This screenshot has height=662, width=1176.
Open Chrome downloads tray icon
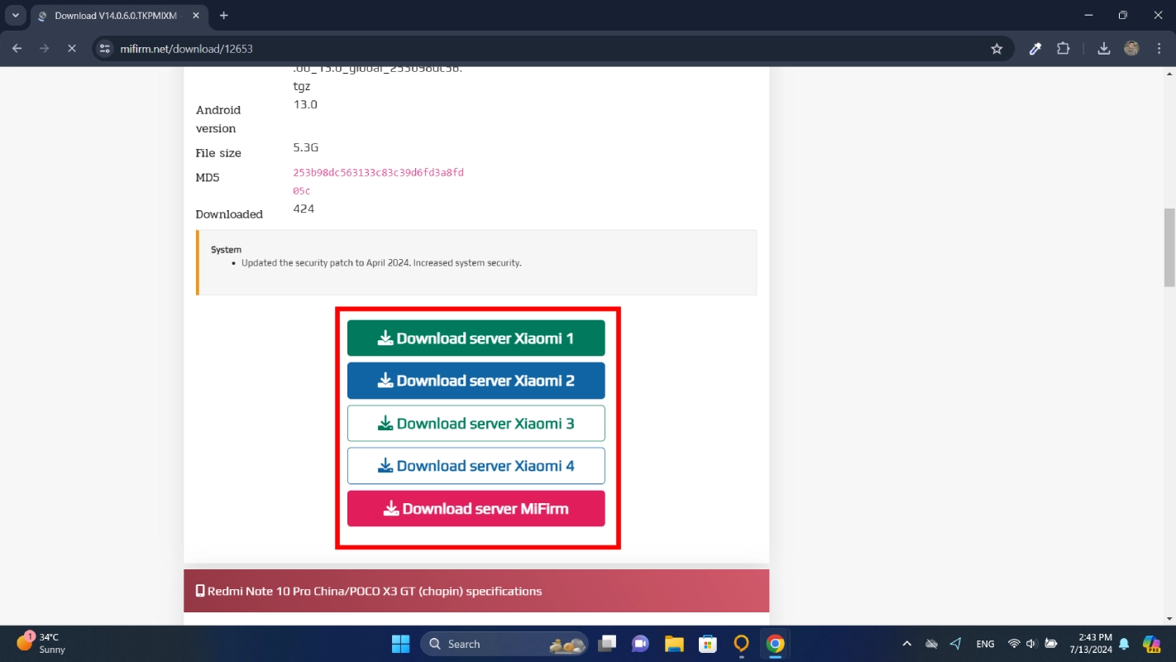pos(1103,49)
